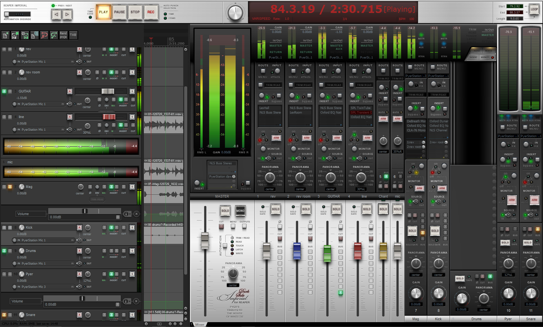Click the green Redo arrow icon
Image resolution: width=543 pixels, height=327 pixels.
coord(54,35)
